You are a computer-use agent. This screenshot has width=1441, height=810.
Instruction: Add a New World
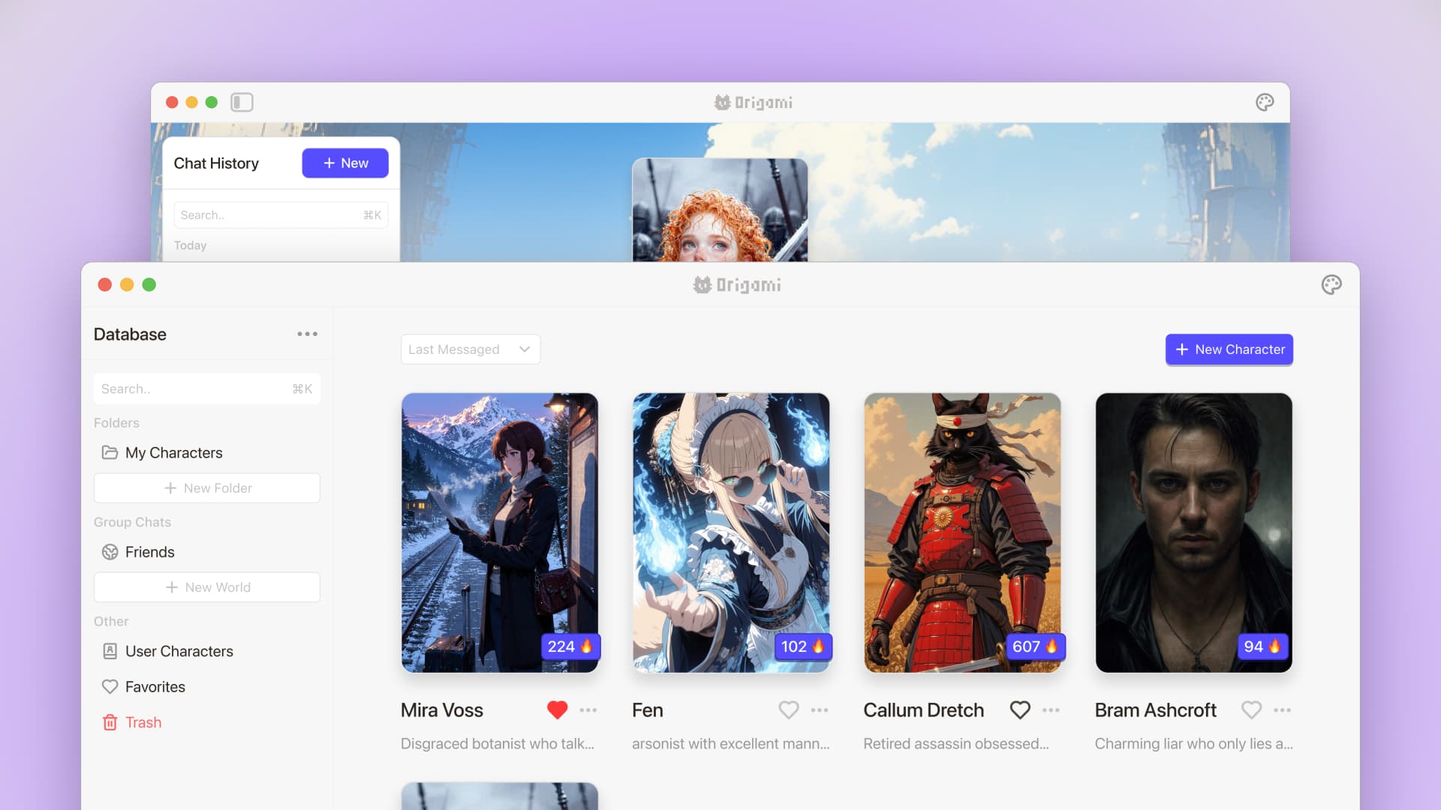[x=207, y=587]
